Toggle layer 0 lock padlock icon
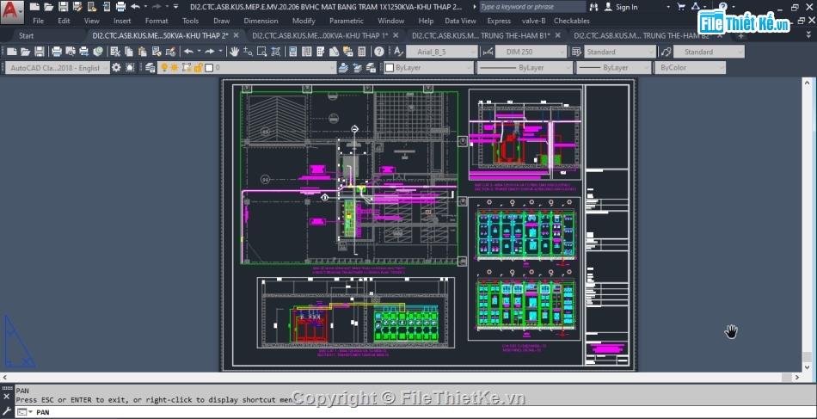The height and width of the screenshot is (419, 817). pos(198,68)
